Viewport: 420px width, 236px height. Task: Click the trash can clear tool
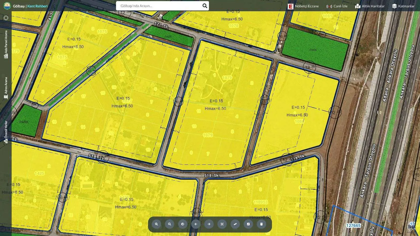(x=261, y=224)
